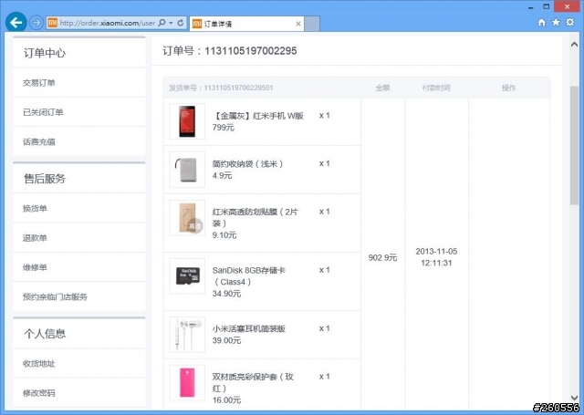Open 红米高透防划贴膜 product link
The image size is (584, 415).
[255, 217]
